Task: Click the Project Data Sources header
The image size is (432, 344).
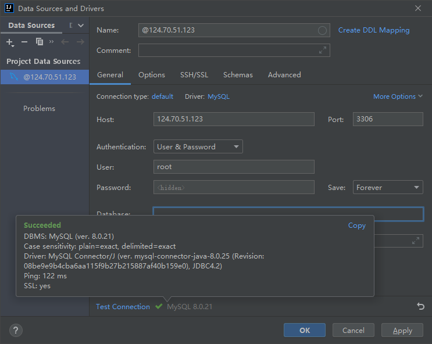Action: pos(44,61)
